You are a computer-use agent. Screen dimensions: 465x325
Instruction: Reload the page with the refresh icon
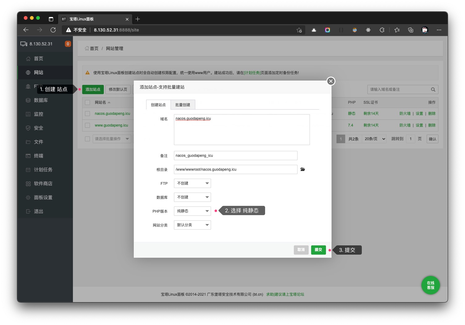[x=53, y=30]
